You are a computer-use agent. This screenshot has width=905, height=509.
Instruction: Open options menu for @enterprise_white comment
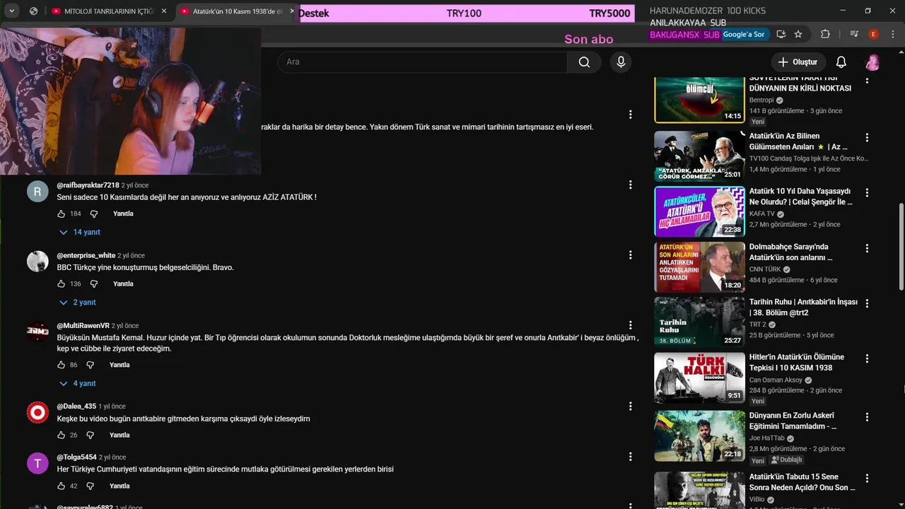[x=630, y=255]
